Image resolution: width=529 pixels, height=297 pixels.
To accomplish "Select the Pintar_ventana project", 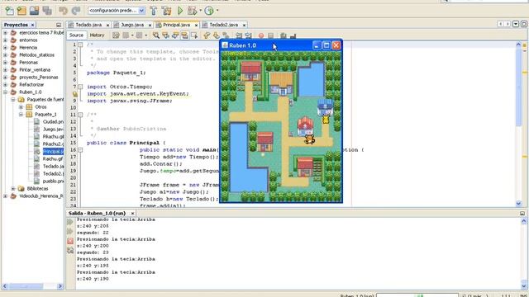I will tap(35, 69).
